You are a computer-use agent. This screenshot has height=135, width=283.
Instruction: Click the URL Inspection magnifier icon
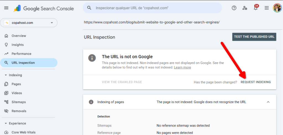6,63
